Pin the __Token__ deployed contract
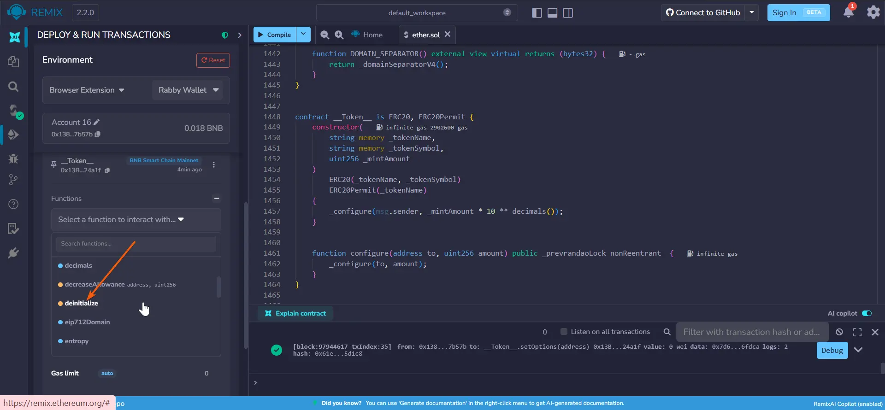885x410 pixels. coord(54,165)
